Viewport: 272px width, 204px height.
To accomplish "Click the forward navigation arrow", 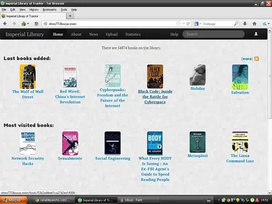I will [14, 24].
